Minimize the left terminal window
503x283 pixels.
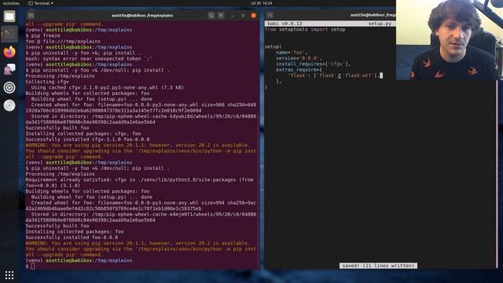point(233,16)
